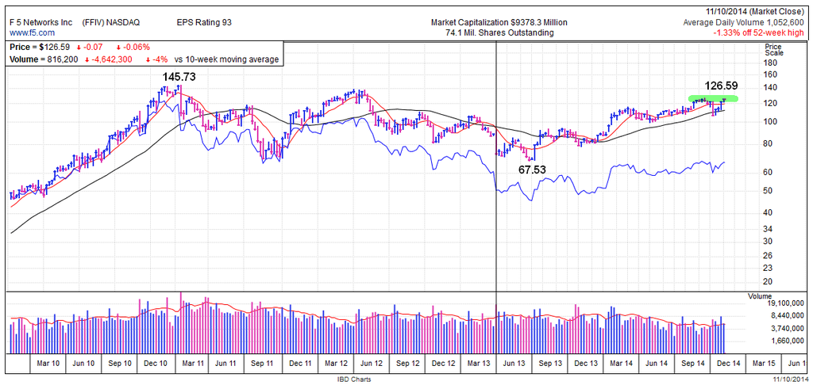Image resolution: width=813 pixels, height=385 pixels.
Task: Click the Jun 10 date axis label
Action: pos(84,364)
